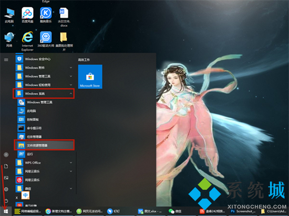Click the 高效工作 tile group heading
This screenshot has height=216, width=289.
click(x=84, y=60)
